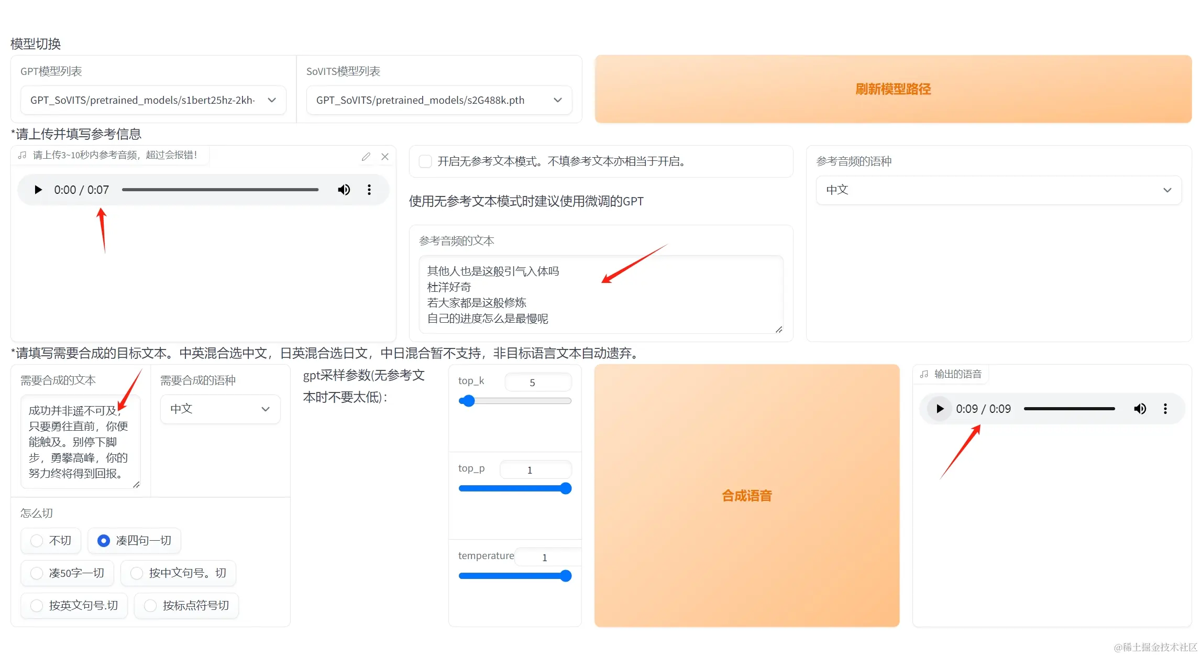Open output audio three-dot menu
Image resolution: width=1201 pixels, height=656 pixels.
[x=1165, y=409]
